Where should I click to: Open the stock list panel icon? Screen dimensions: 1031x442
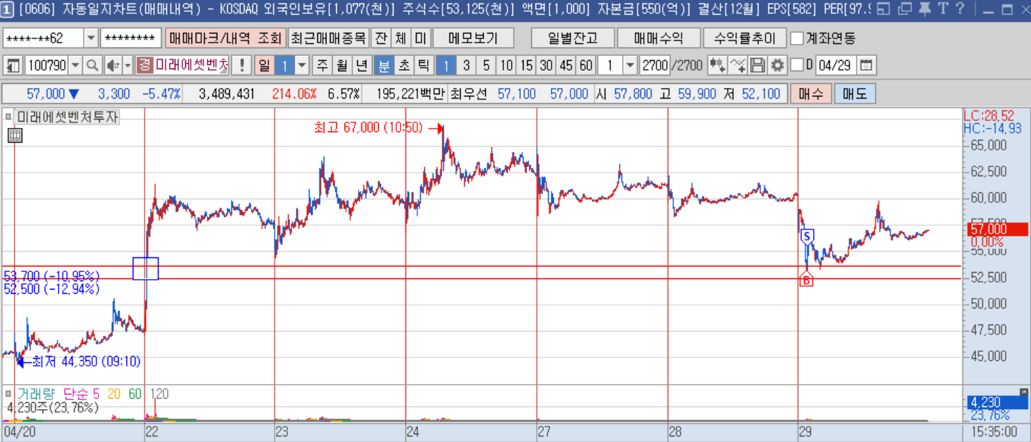[x=13, y=66]
